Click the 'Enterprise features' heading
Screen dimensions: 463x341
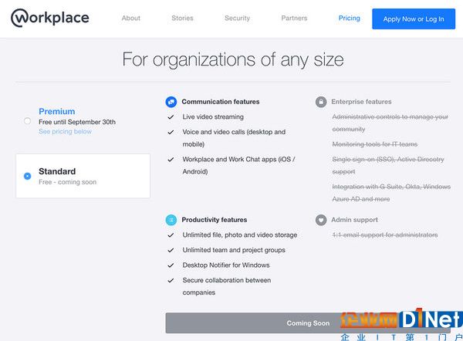(361, 102)
